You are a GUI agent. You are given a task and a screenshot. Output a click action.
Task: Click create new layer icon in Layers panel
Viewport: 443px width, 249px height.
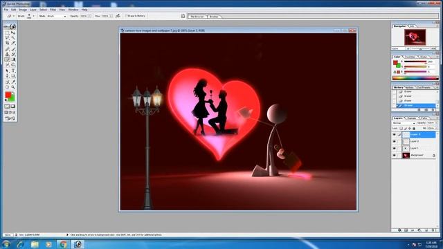tap(426, 230)
